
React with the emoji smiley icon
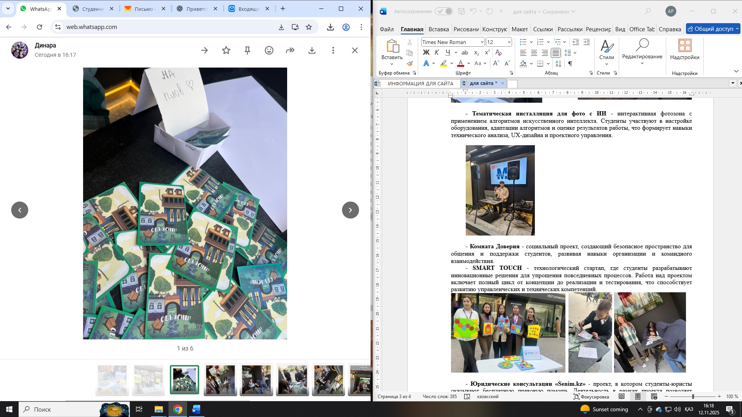(x=269, y=51)
